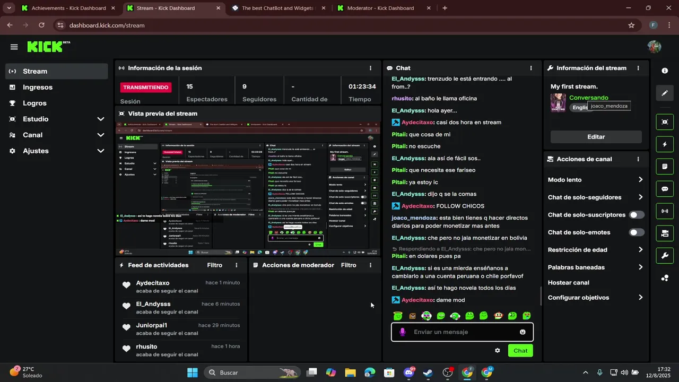Open the user profile avatar menu
This screenshot has width=679, height=382.
(x=654, y=47)
